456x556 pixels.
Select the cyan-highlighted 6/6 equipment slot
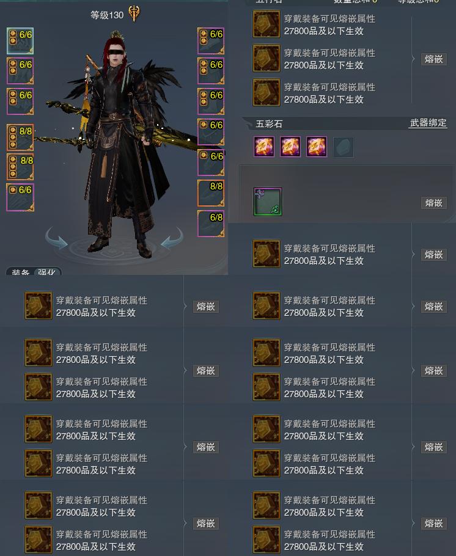click(x=20, y=41)
